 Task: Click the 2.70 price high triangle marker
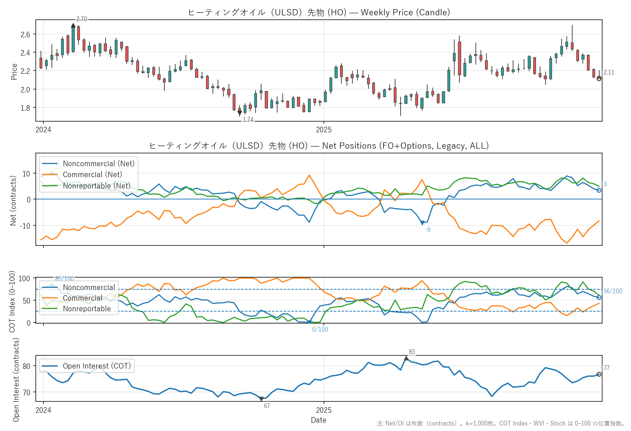[x=73, y=26]
